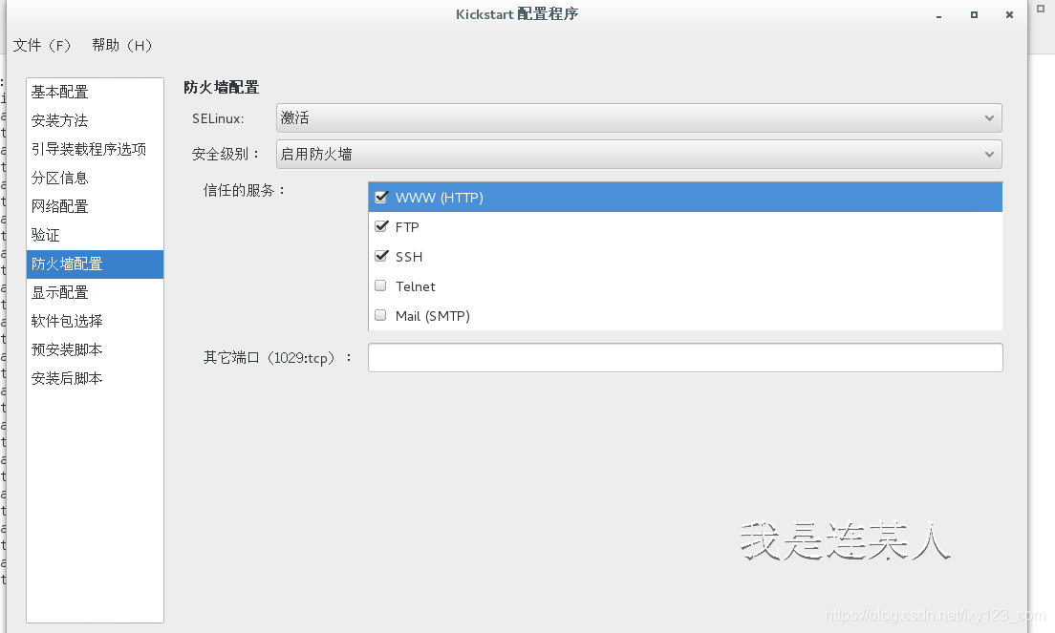
Task: Select 验证 in the sidebar
Action: pos(95,235)
